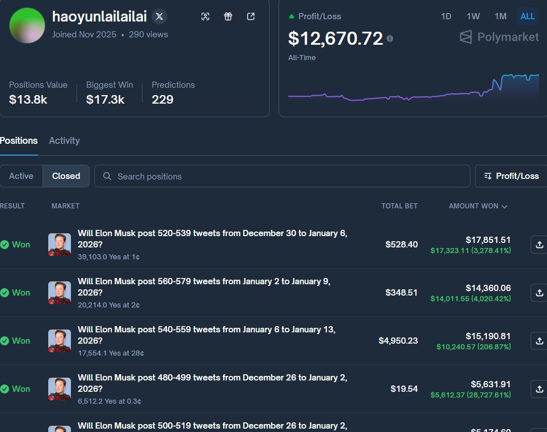Click the magnifying glass in Search positions
Screen dimensions: 547x432
pyautogui.click(x=107, y=176)
